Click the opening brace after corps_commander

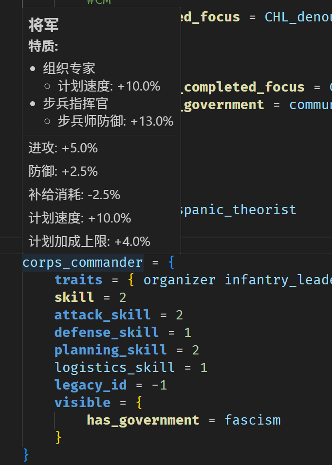click(171, 262)
